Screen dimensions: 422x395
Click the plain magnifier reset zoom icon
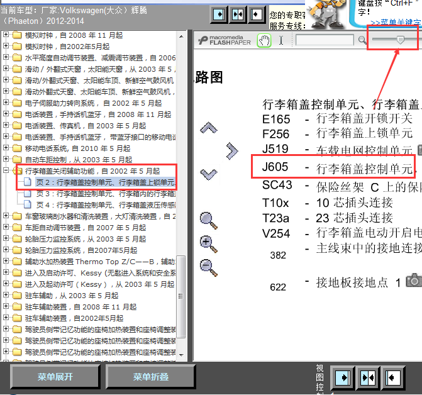click(x=209, y=220)
